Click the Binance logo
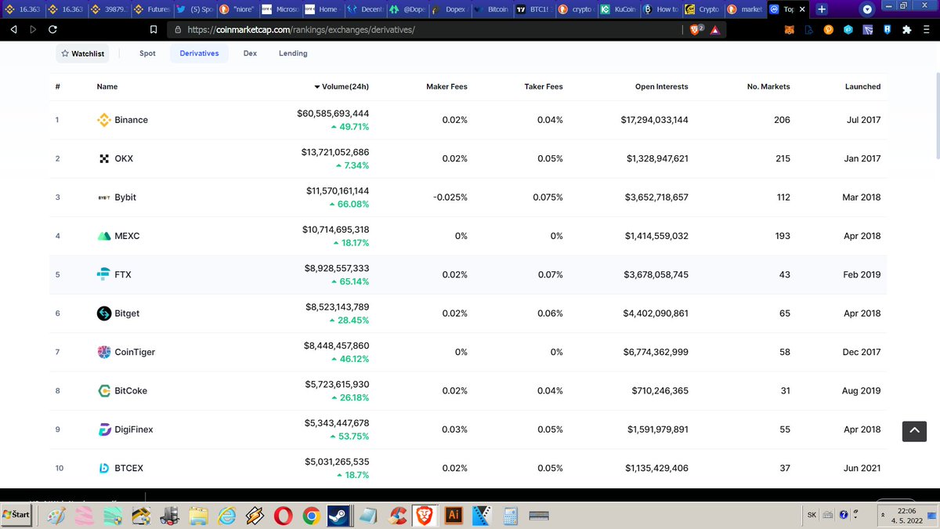Viewport: 940px width, 529px height. 103,120
